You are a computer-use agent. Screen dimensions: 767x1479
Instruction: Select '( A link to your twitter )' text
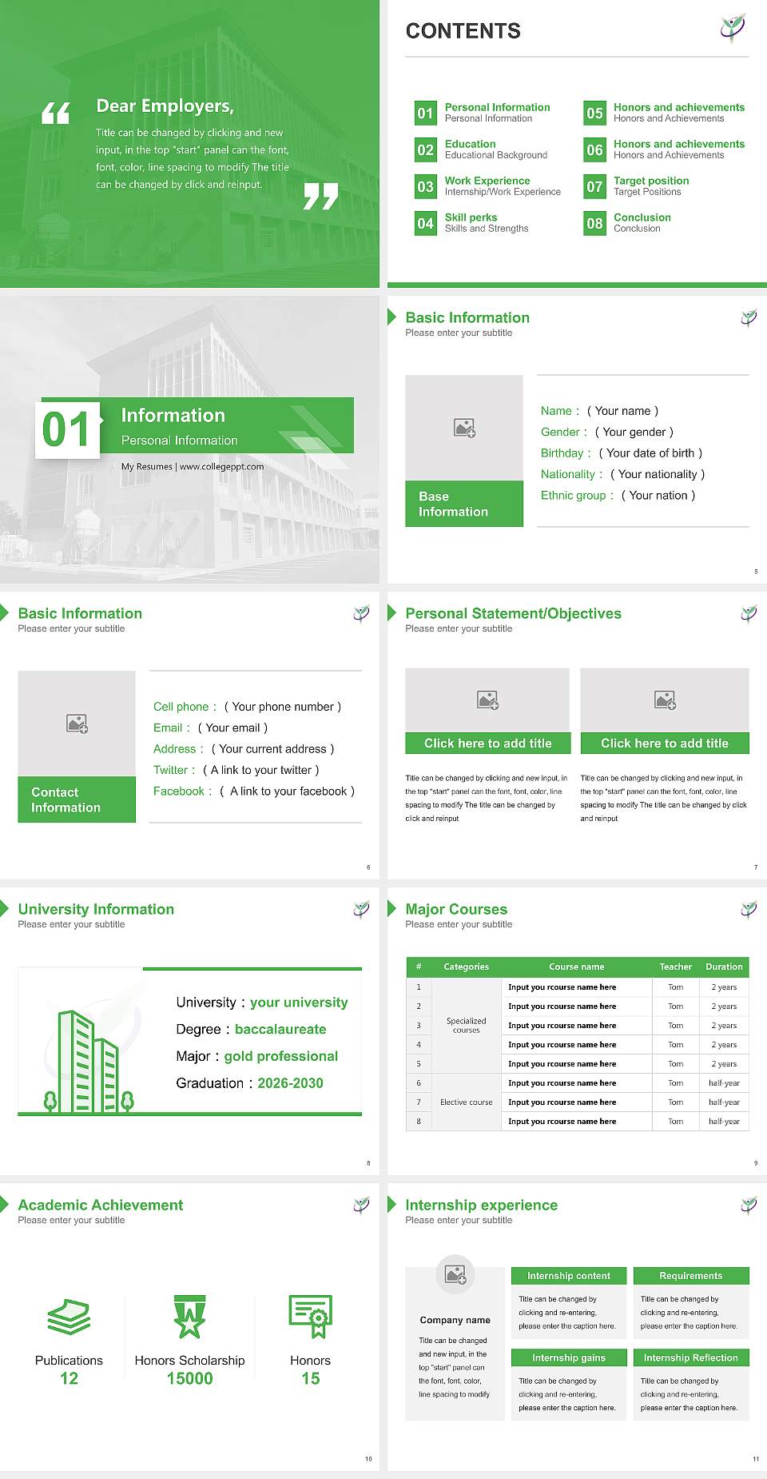(x=260, y=770)
